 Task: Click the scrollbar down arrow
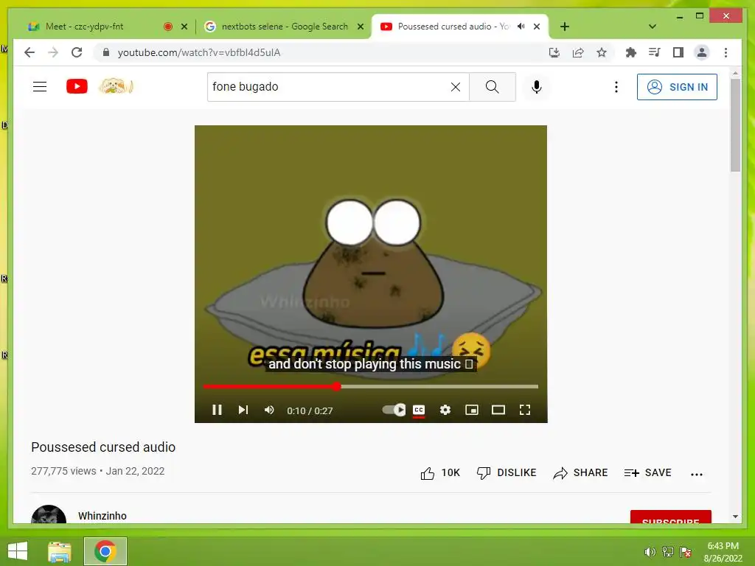tap(735, 517)
